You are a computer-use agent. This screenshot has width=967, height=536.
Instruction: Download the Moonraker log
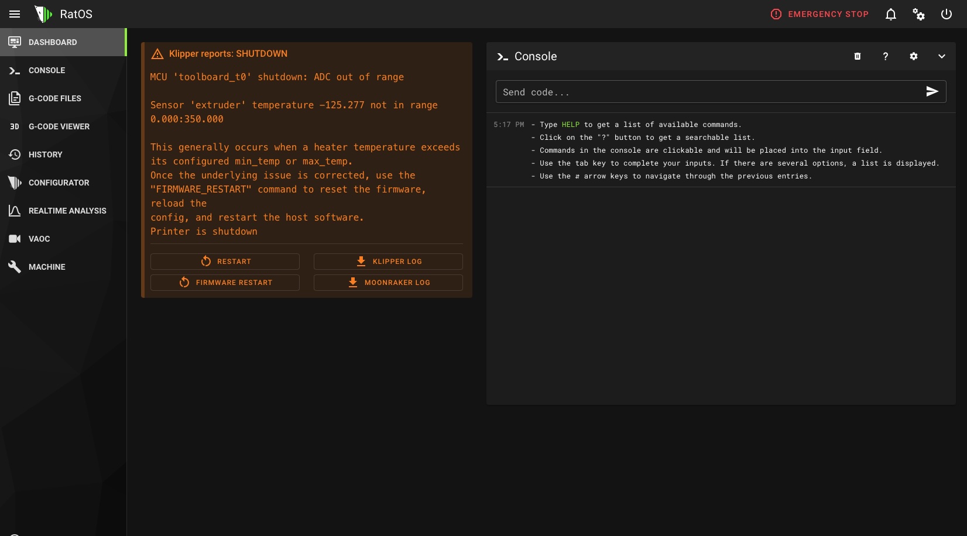388,283
